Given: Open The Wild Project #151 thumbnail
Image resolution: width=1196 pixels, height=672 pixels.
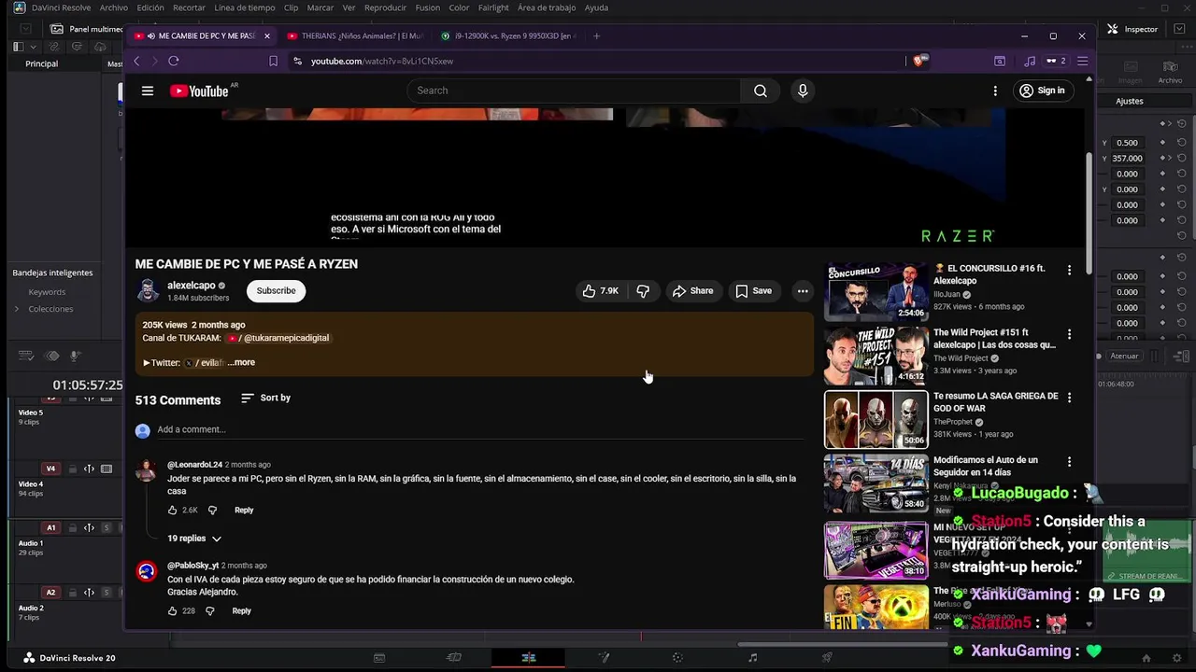Looking at the screenshot, I should pyautogui.click(x=876, y=356).
